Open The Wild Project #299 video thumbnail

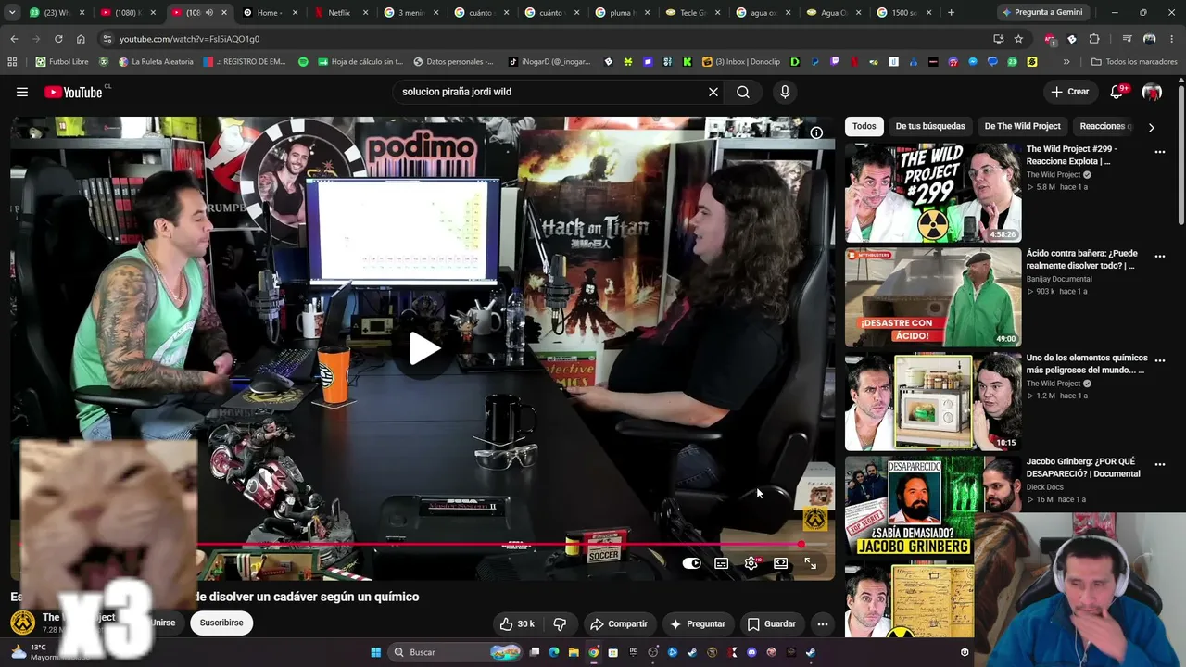(x=933, y=192)
